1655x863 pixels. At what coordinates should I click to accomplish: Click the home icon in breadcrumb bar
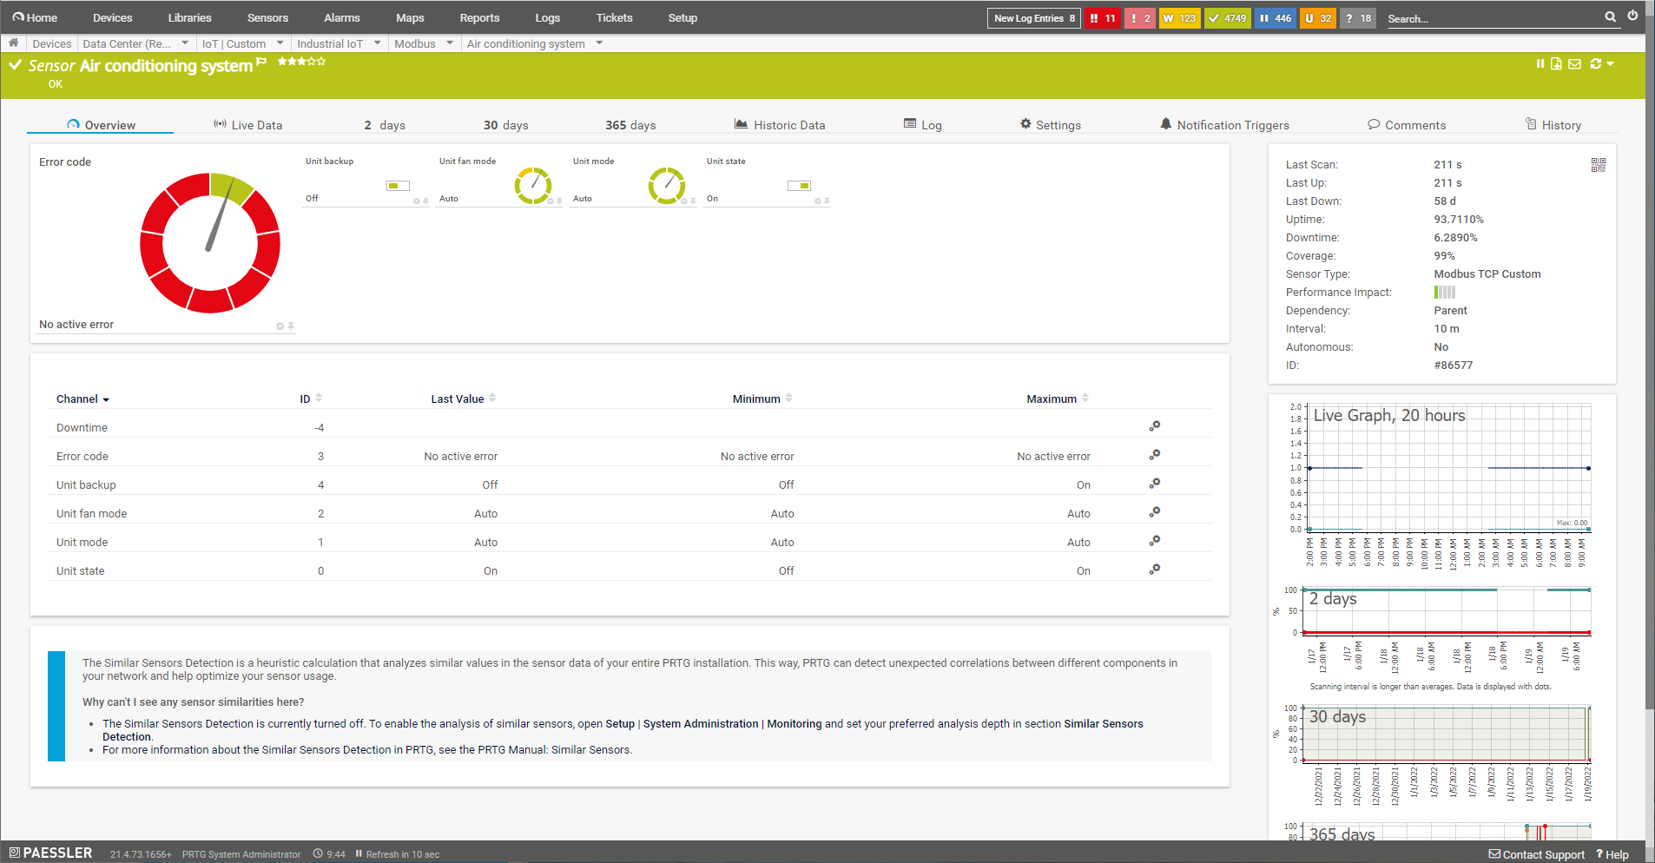[x=14, y=43]
